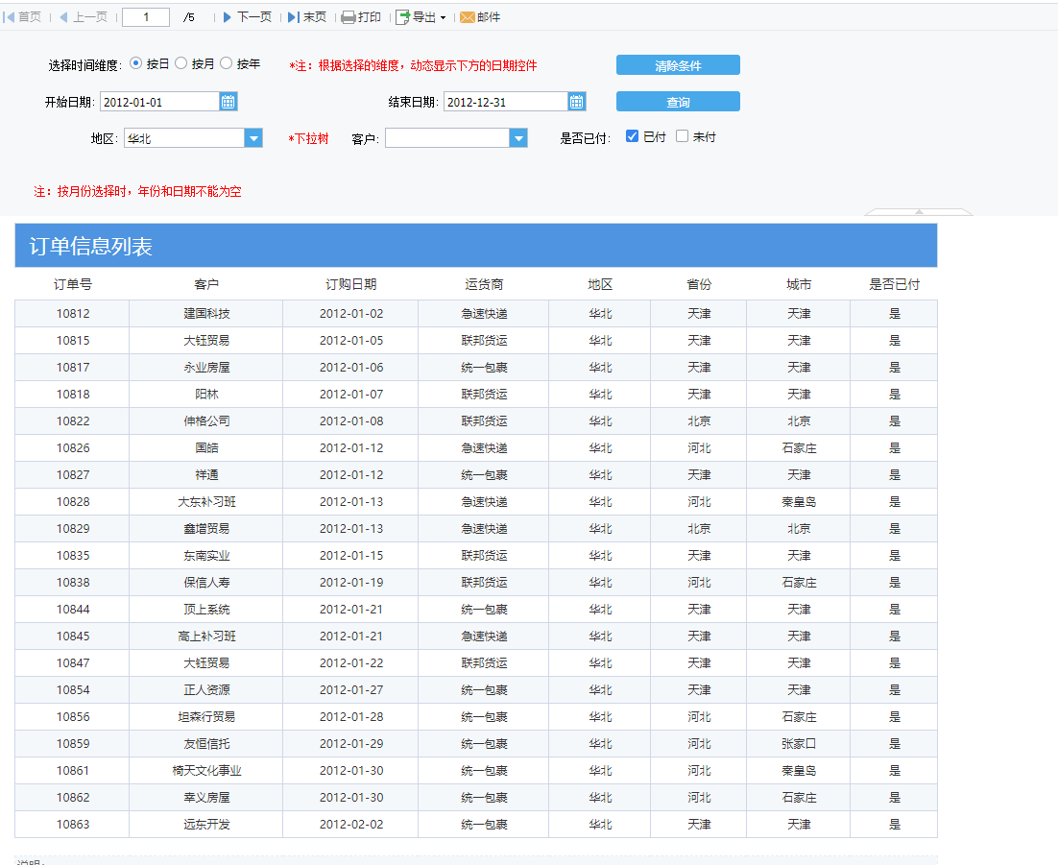Open the export (导出) menu
Screen dimensions: 1058x865
tap(421, 17)
